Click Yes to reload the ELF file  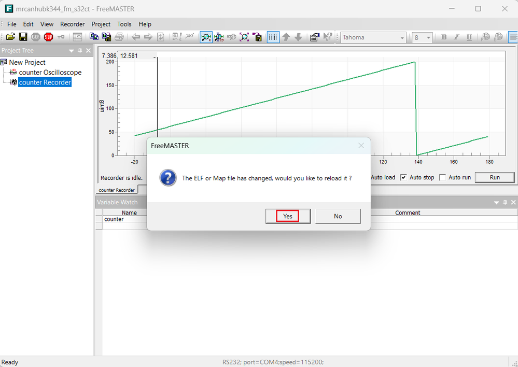[288, 216]
